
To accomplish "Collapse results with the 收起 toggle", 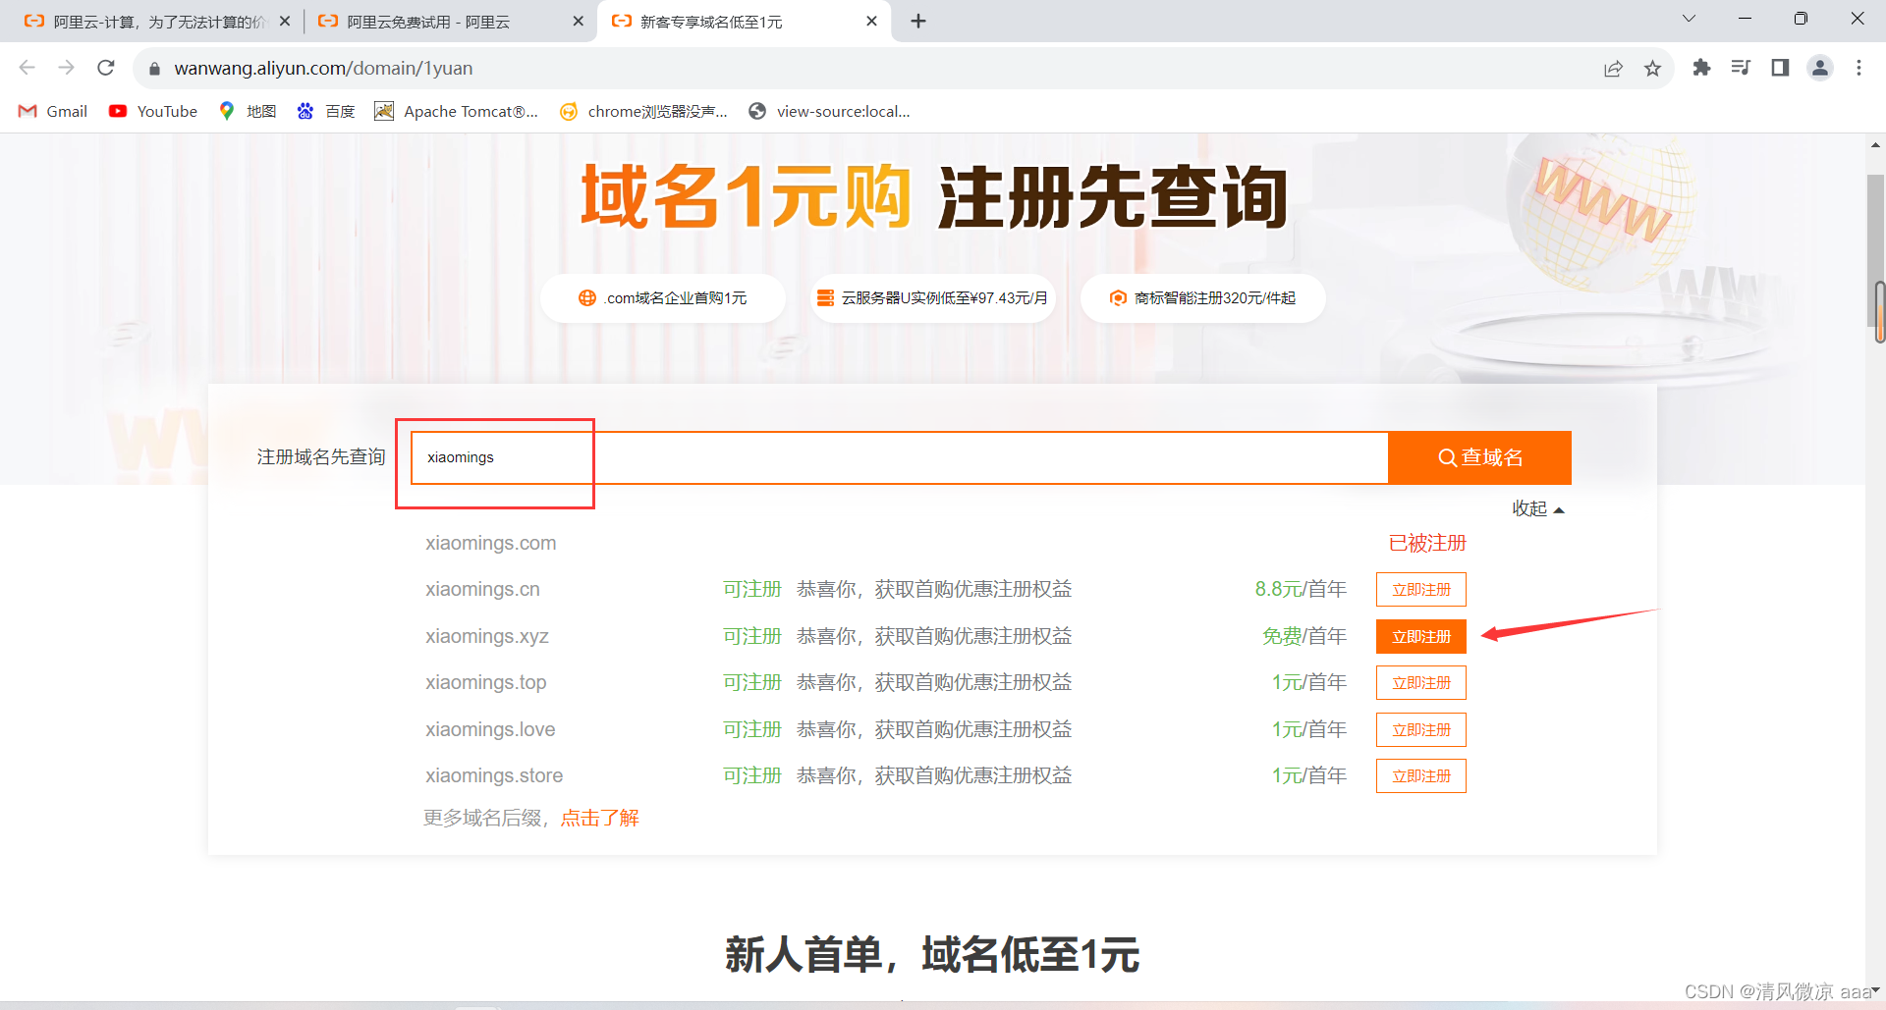I will tap(1537, 508).
